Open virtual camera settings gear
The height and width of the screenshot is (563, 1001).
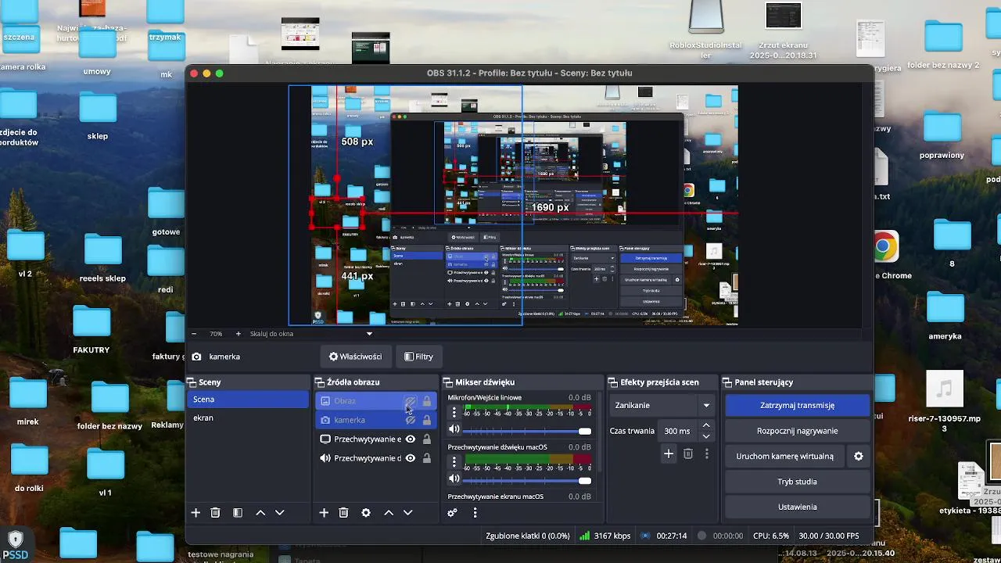(x=859, y=457)
